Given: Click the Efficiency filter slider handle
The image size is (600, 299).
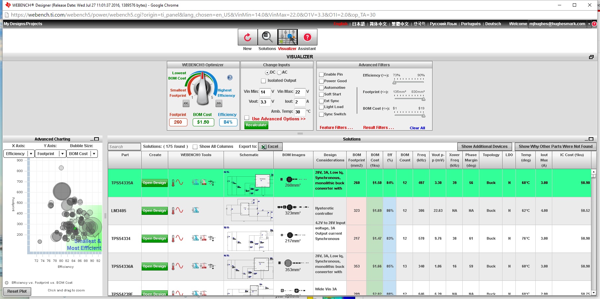Looking at the screenshot, I should click(x=394, y=82).
